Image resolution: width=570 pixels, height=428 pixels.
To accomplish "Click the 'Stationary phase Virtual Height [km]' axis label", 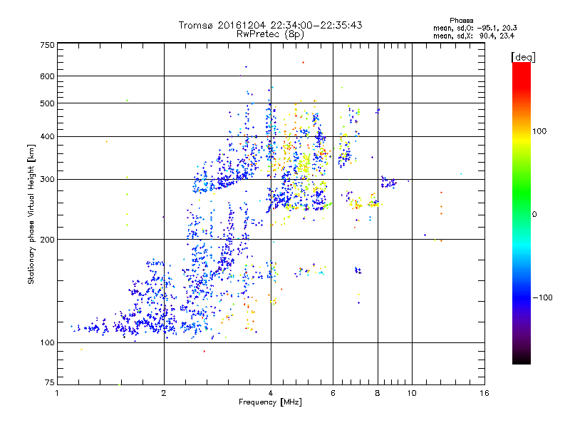I will [x=31, y=214].
